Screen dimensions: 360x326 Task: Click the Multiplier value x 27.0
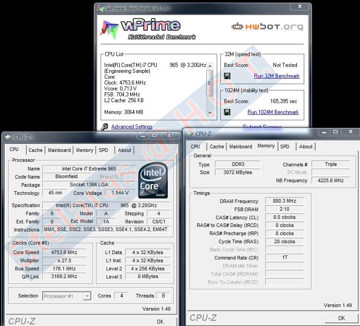click(x=64, y=260)
